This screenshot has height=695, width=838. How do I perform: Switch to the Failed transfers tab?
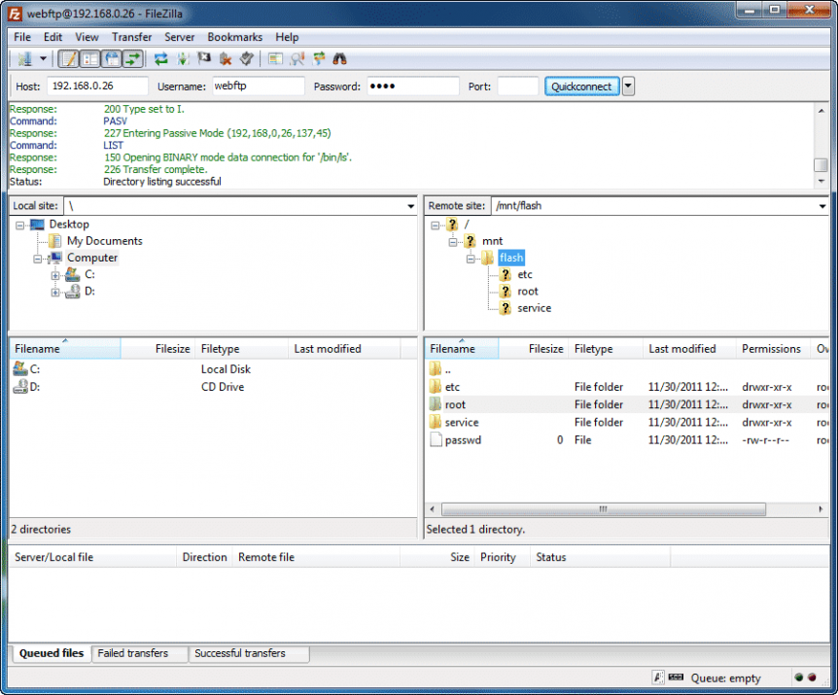[138, 653]
